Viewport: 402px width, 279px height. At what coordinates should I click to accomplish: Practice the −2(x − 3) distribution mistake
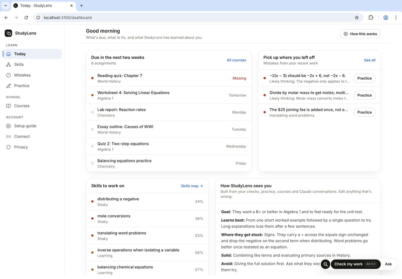(x=364, y=78)
